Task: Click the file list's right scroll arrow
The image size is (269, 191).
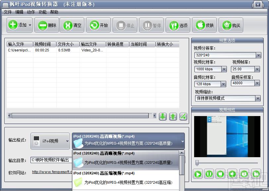Action: (x=154, y=116)
